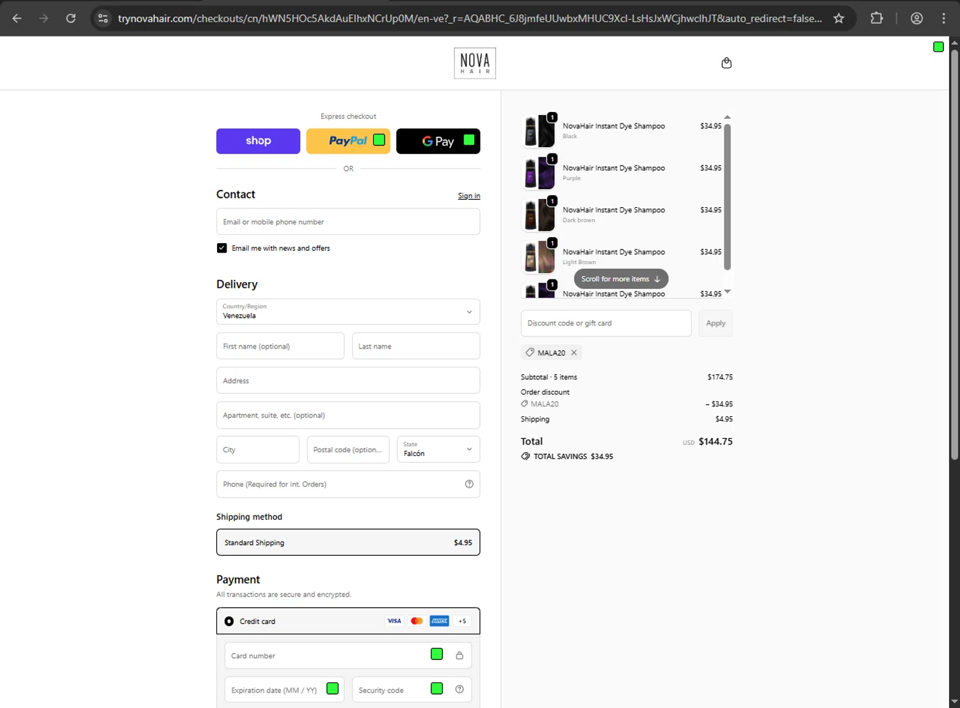This screenshot has width=960, height=708.
Task: Click the browser forward arrow
Action: [x=44, y=19]
